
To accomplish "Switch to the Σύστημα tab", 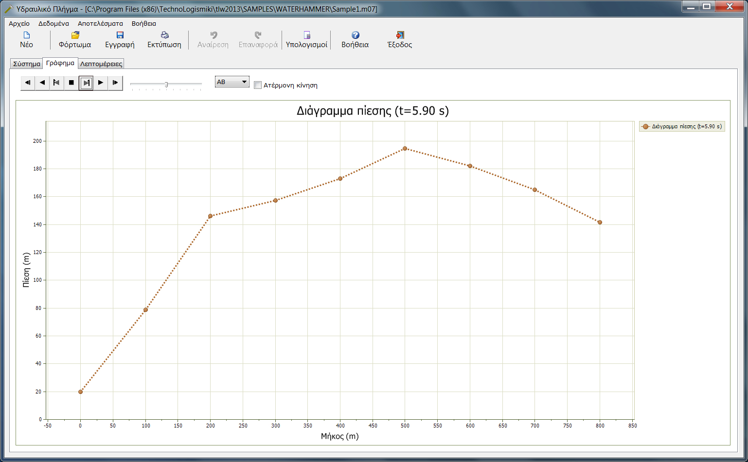I will point(26,64).
